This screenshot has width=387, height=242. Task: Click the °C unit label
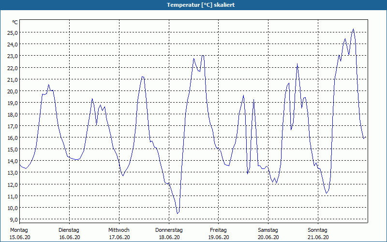(15, 22)
